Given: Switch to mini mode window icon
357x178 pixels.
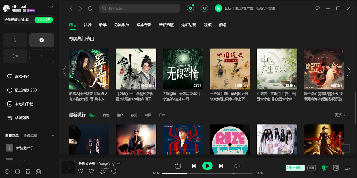Looking at the screenshot, I should point(318,8).
